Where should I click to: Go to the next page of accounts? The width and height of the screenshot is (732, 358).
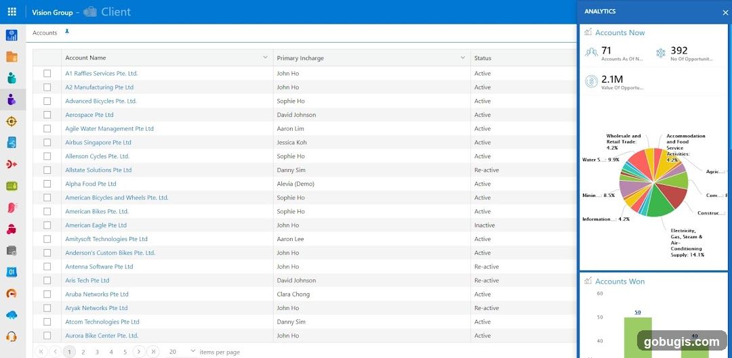click(139, 351)
